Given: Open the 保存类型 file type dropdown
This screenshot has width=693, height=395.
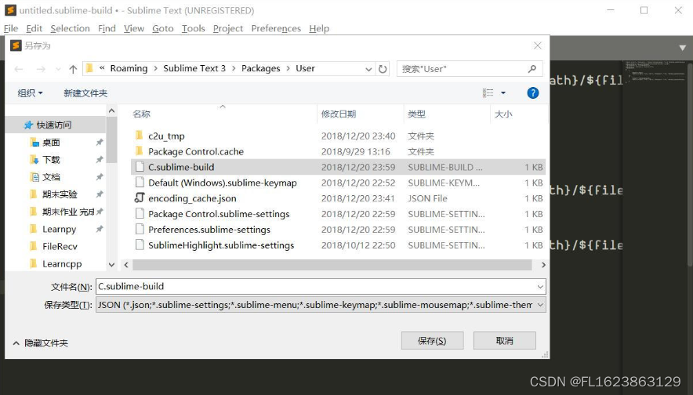Looking at the screenshot, I should 321,305.
